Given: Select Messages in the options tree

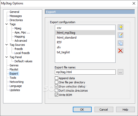Looking at the screenshot, I should pyautogui.click(x=16, y=16).
